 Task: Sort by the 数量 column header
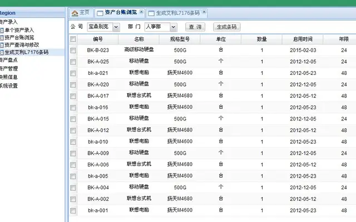point(262,39)
